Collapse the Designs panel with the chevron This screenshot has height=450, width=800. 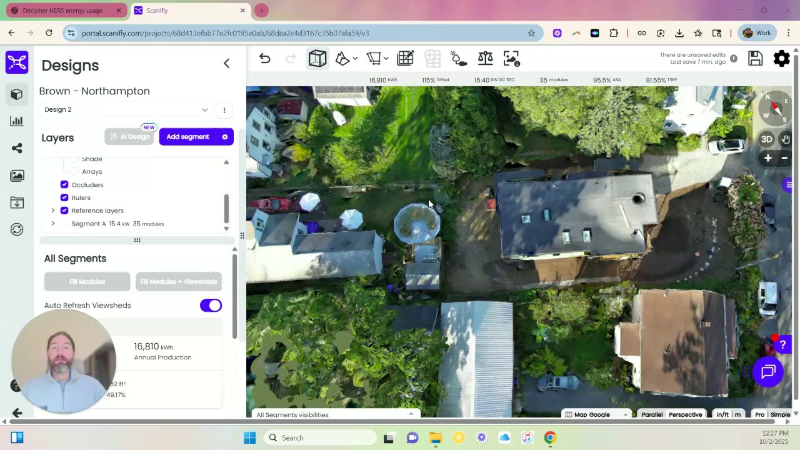[x=226, y=63]
